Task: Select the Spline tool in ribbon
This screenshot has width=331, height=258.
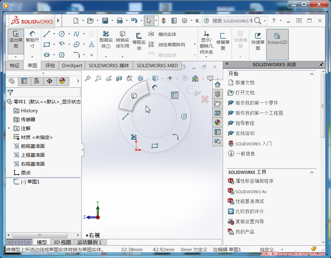Action: [x=77, y=34]
